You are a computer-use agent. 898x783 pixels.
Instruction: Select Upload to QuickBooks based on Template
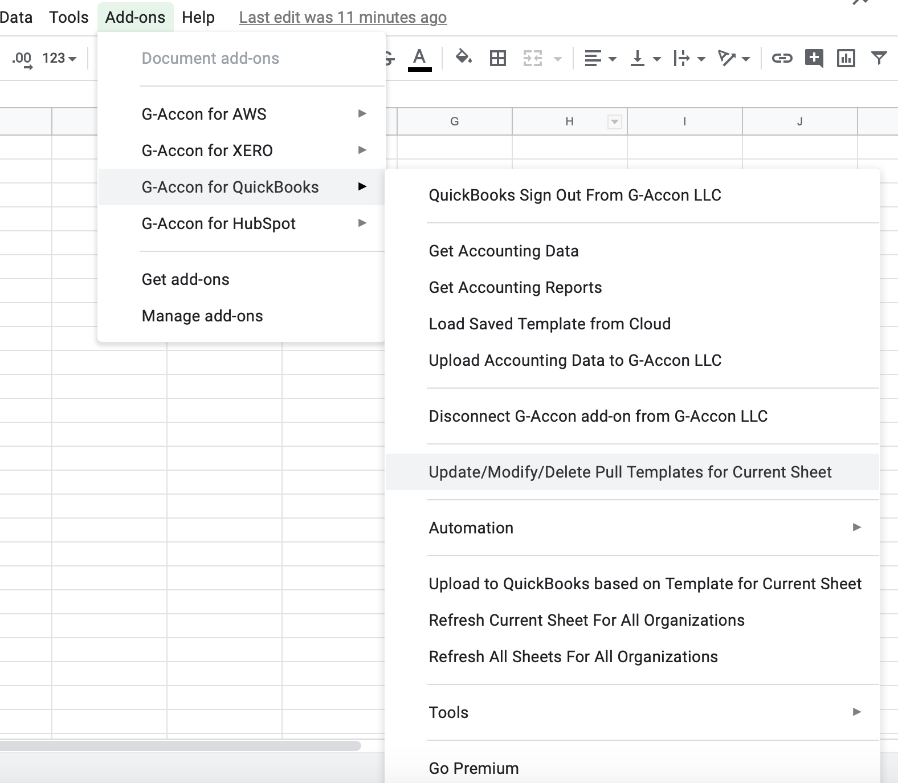632,584
